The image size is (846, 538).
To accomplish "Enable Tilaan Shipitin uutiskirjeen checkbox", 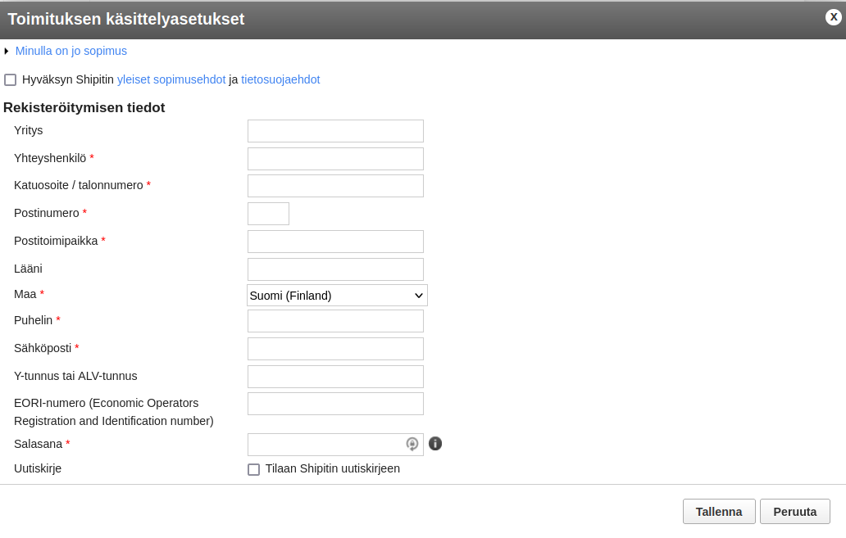I will (253, 469).
